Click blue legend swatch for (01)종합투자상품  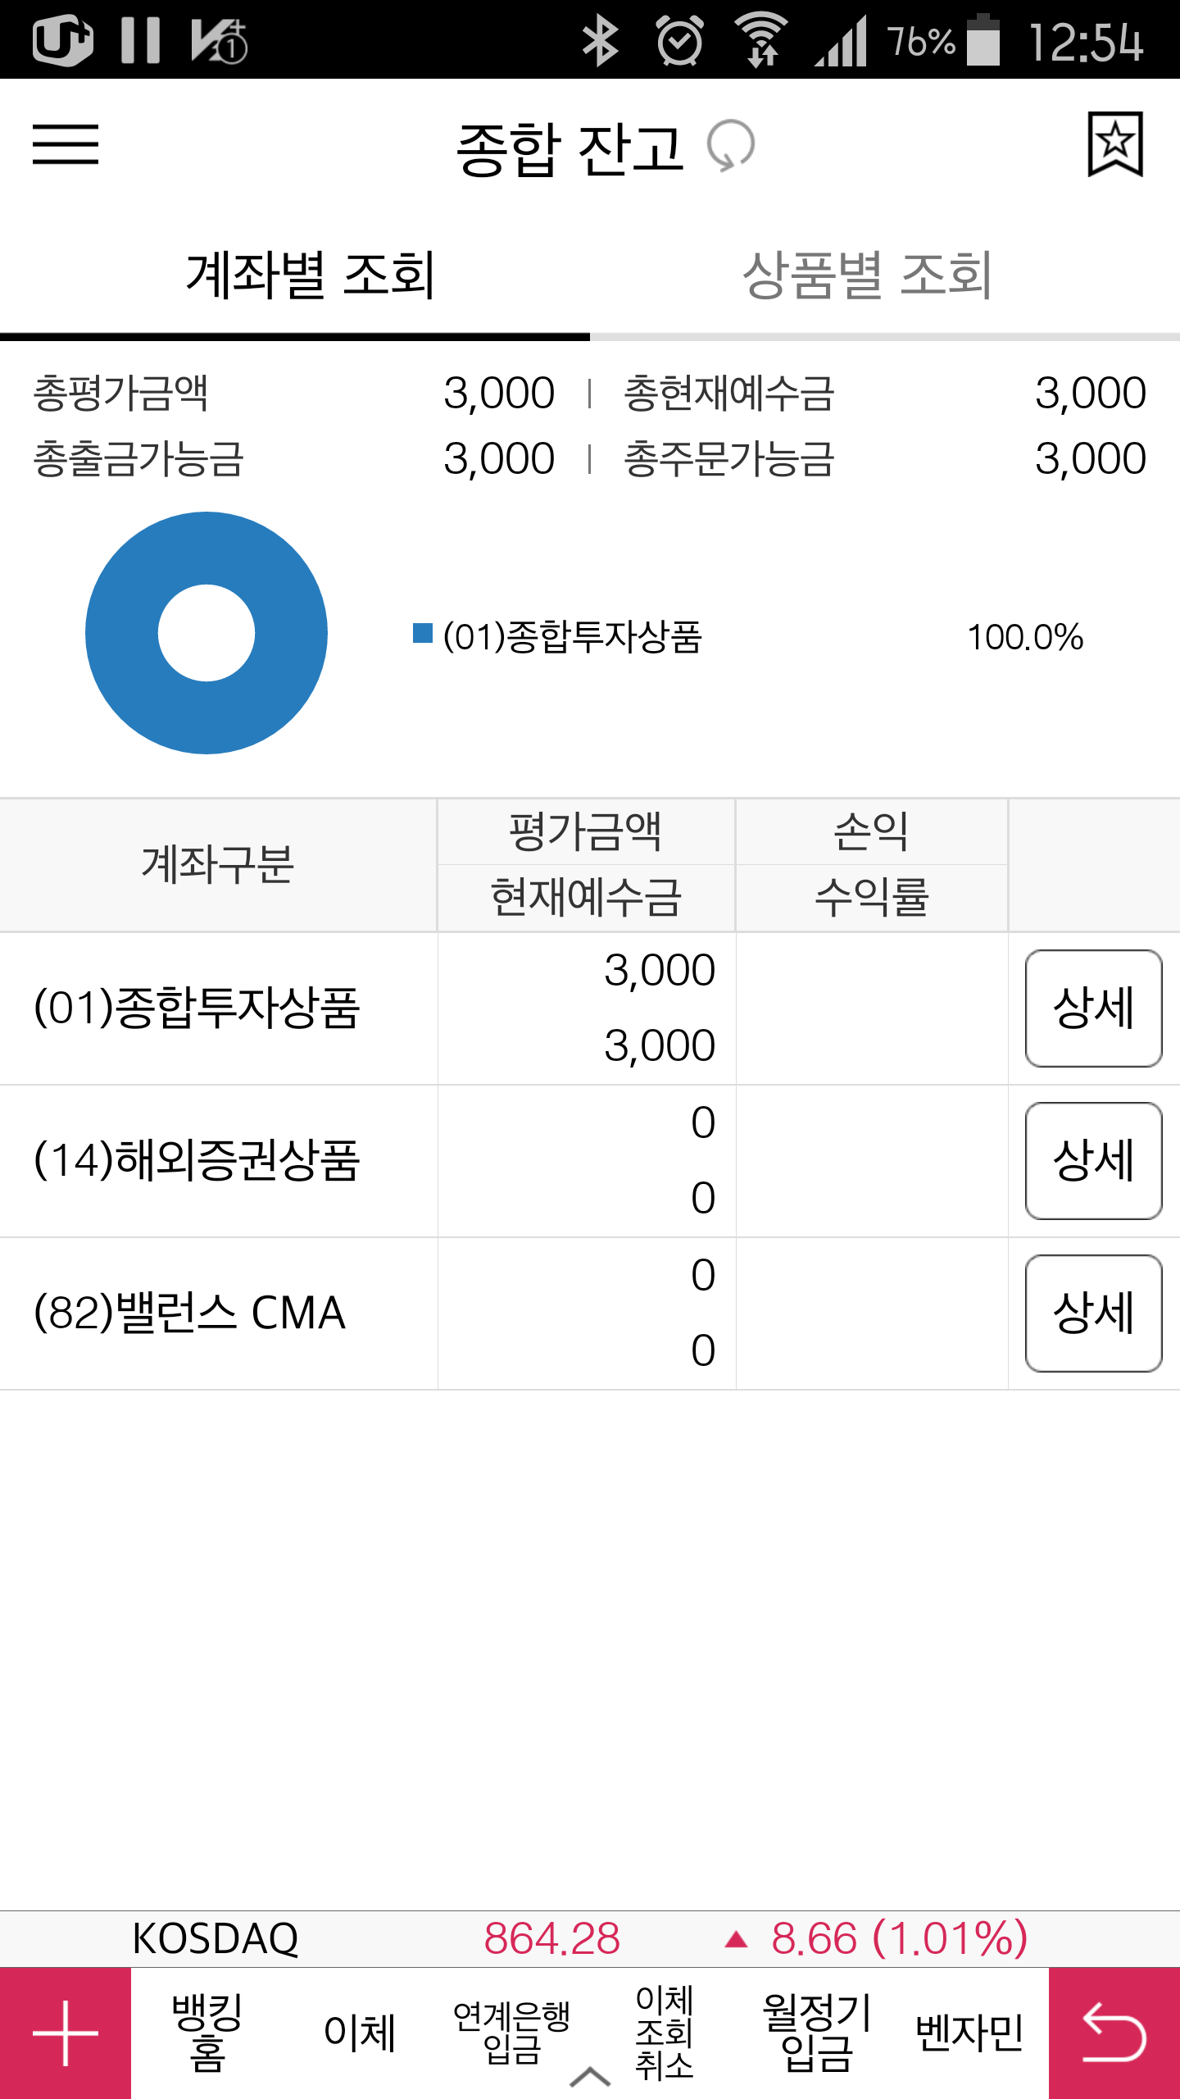point(423,633)
